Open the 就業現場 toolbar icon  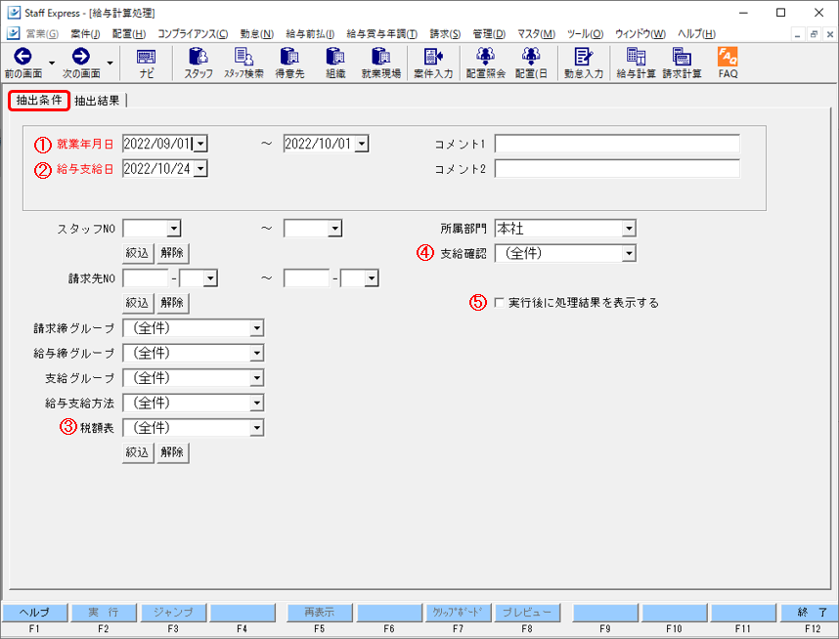[381, 56]
